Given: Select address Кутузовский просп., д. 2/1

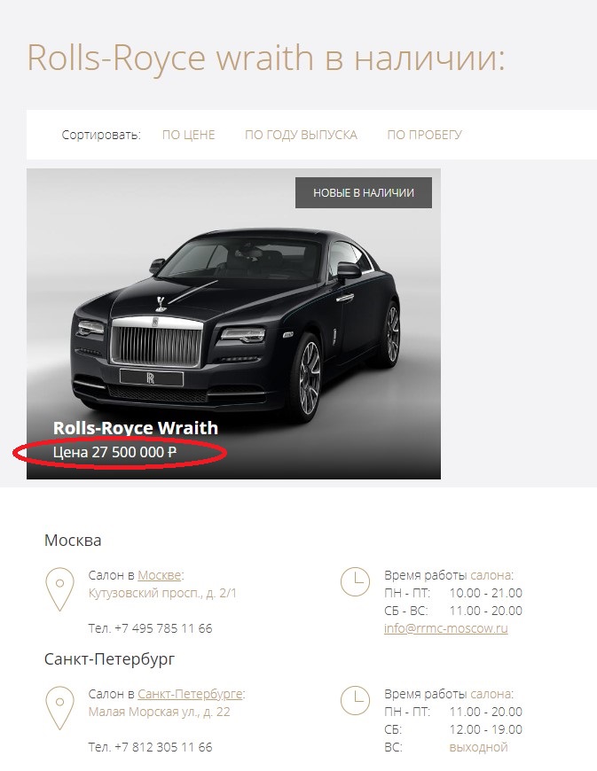Looking at the screenshot, I should point(162,593).
